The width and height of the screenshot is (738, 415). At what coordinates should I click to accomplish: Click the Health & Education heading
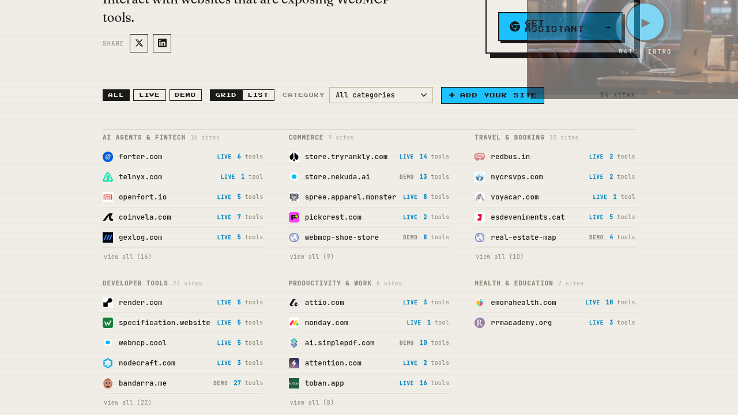[x=514, y=284]
